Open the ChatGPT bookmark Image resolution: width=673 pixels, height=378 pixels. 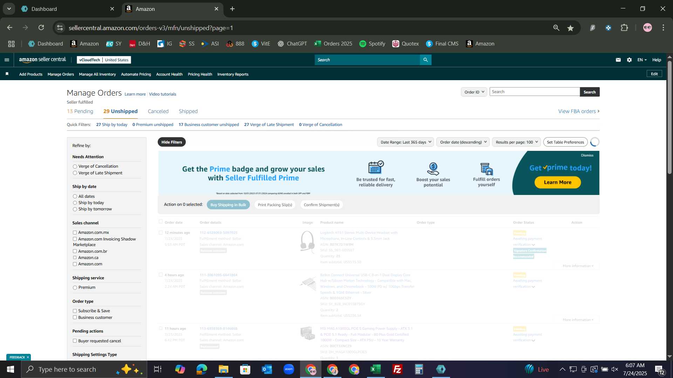click(x=292, y=44)
